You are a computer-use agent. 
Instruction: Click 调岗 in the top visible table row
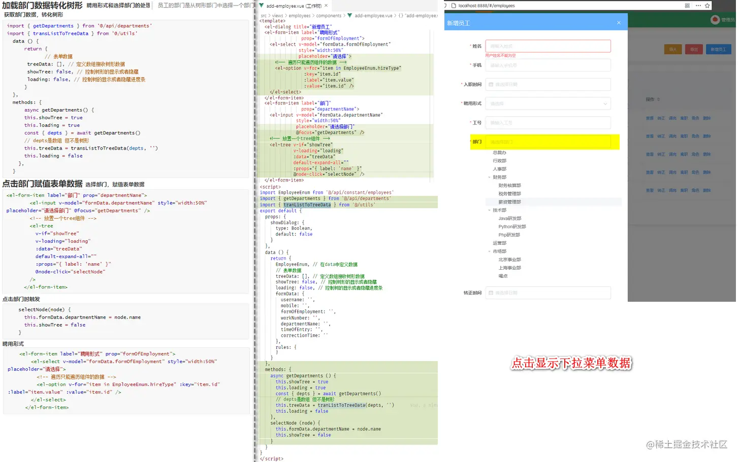click(672, 118)
